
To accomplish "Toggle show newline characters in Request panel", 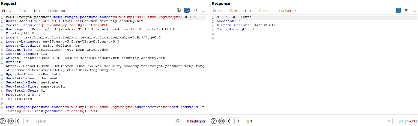I will click(195, 10).
